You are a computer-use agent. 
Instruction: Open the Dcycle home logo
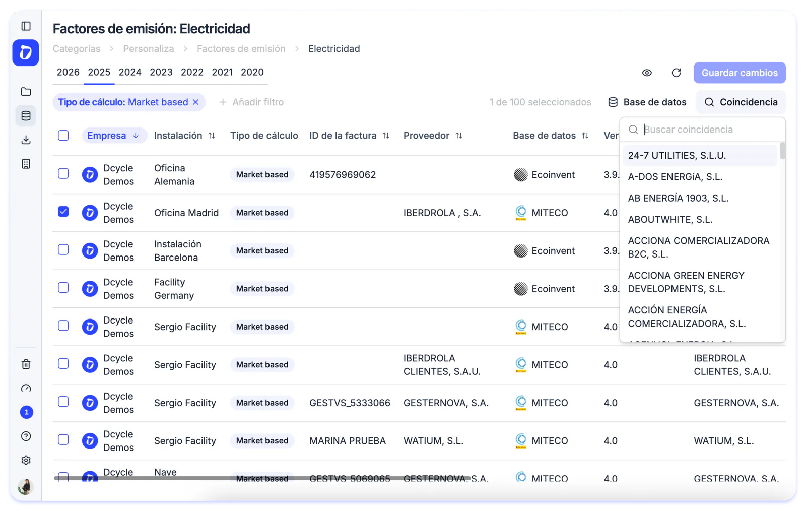[x=26, y=53]
